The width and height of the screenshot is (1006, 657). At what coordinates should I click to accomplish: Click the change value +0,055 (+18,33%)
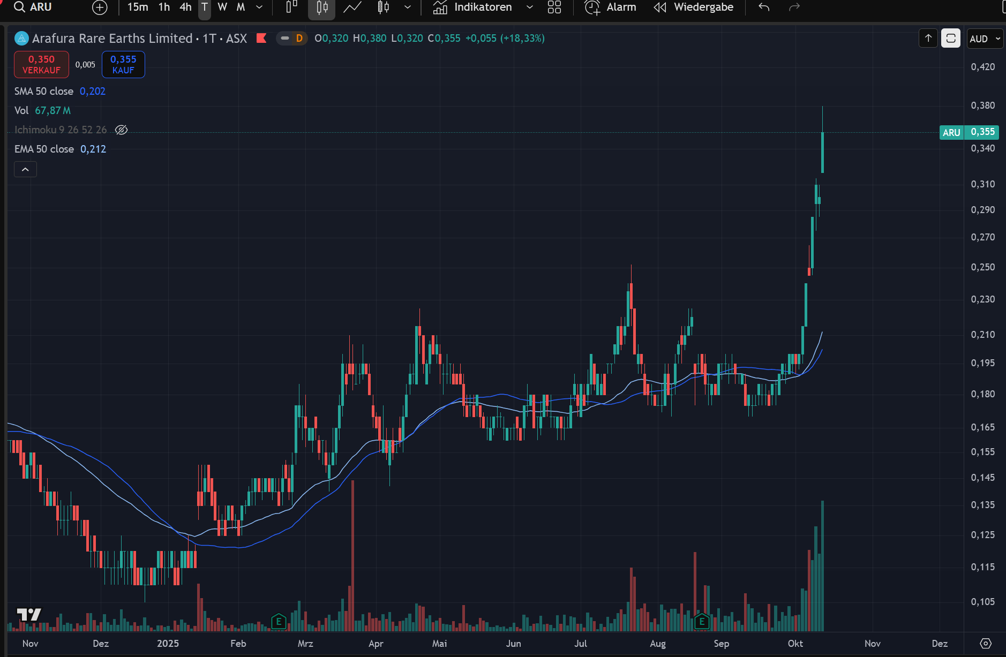tap(505, 38)
